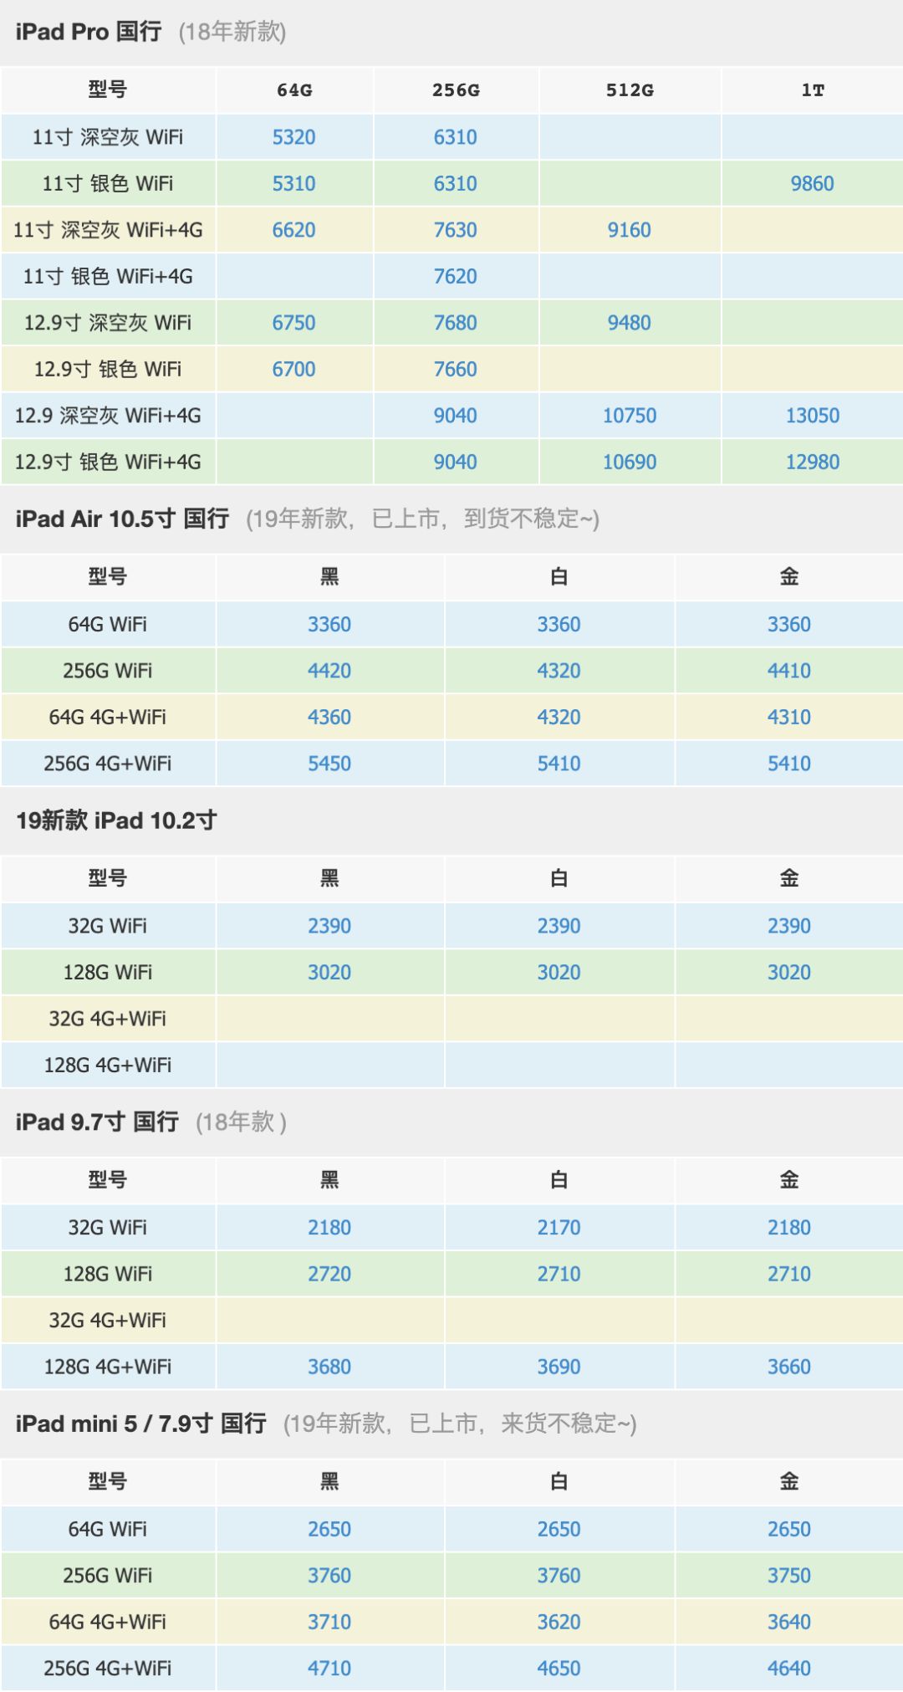The image size is (903, 1692).
Task: Click price 9160 in the 512G column
Action: 630,230
